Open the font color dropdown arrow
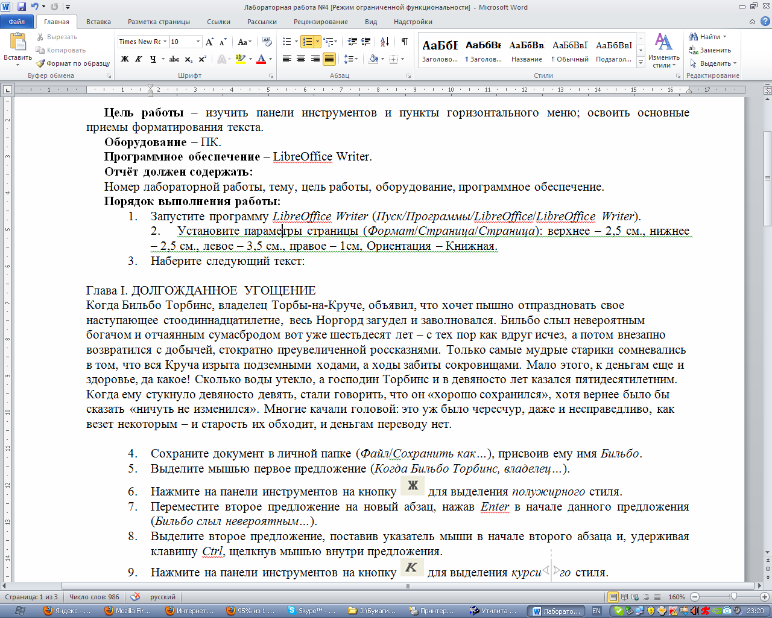 click(x=270, y=59)
